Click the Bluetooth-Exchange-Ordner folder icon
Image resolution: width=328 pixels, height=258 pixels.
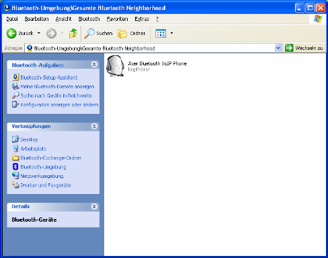coord(15,158)
